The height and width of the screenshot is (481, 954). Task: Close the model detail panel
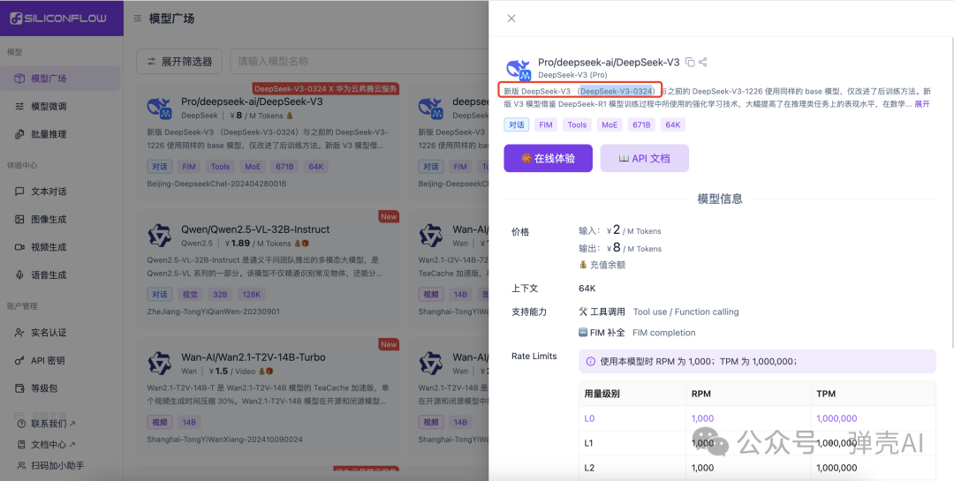tap(511, 19)
